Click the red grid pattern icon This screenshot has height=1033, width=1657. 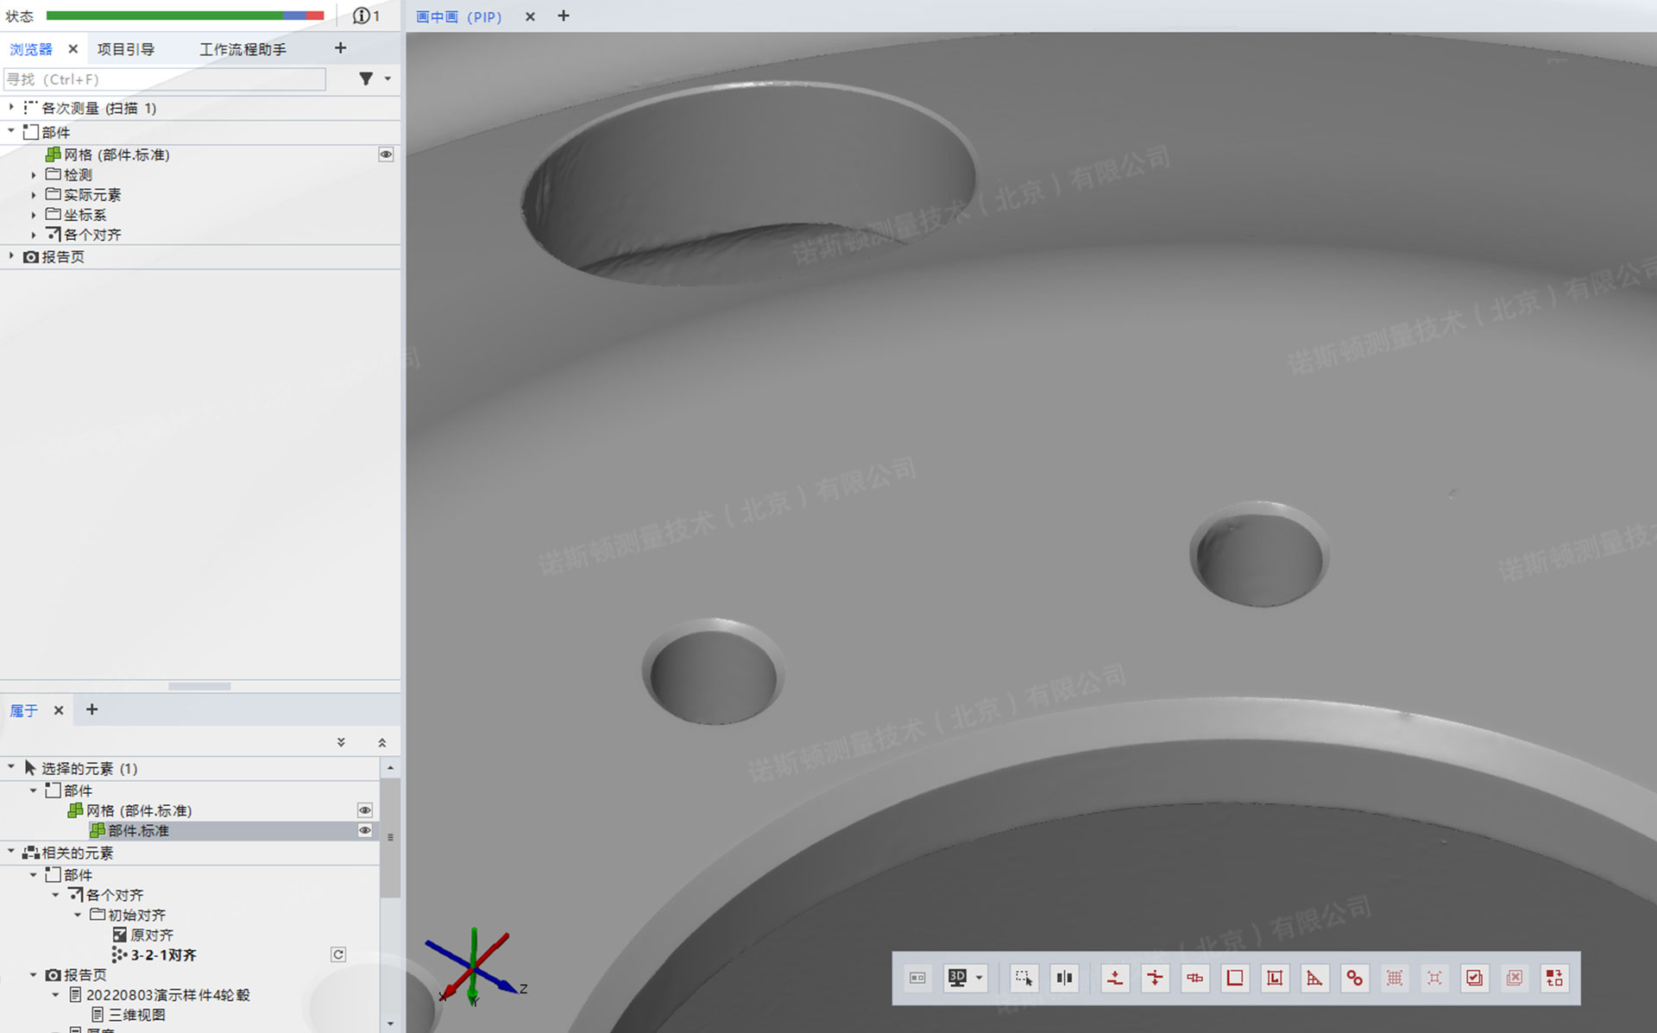[1395, 978]
